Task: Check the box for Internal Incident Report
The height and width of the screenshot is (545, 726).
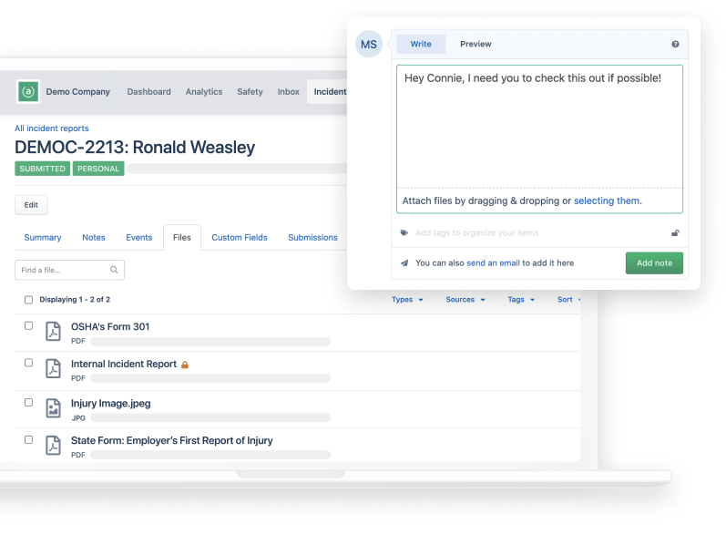Action: 29,363
